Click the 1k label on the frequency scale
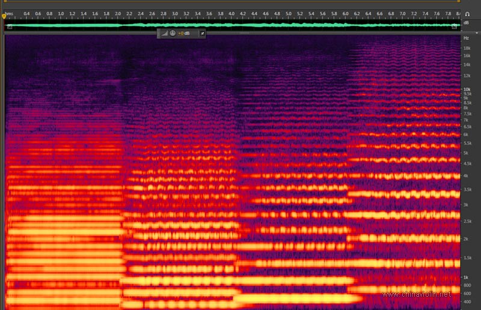The height and width of the screenshot is (310, 481). 466,277
